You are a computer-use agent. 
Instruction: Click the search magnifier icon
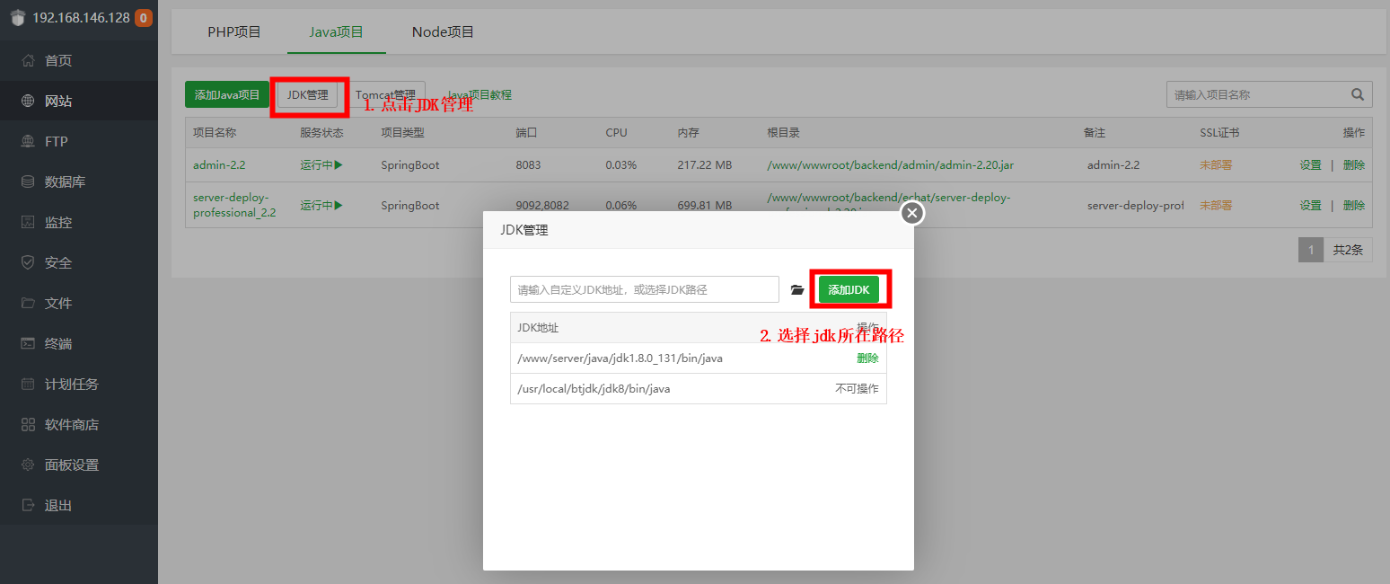tap(1357, 94)
